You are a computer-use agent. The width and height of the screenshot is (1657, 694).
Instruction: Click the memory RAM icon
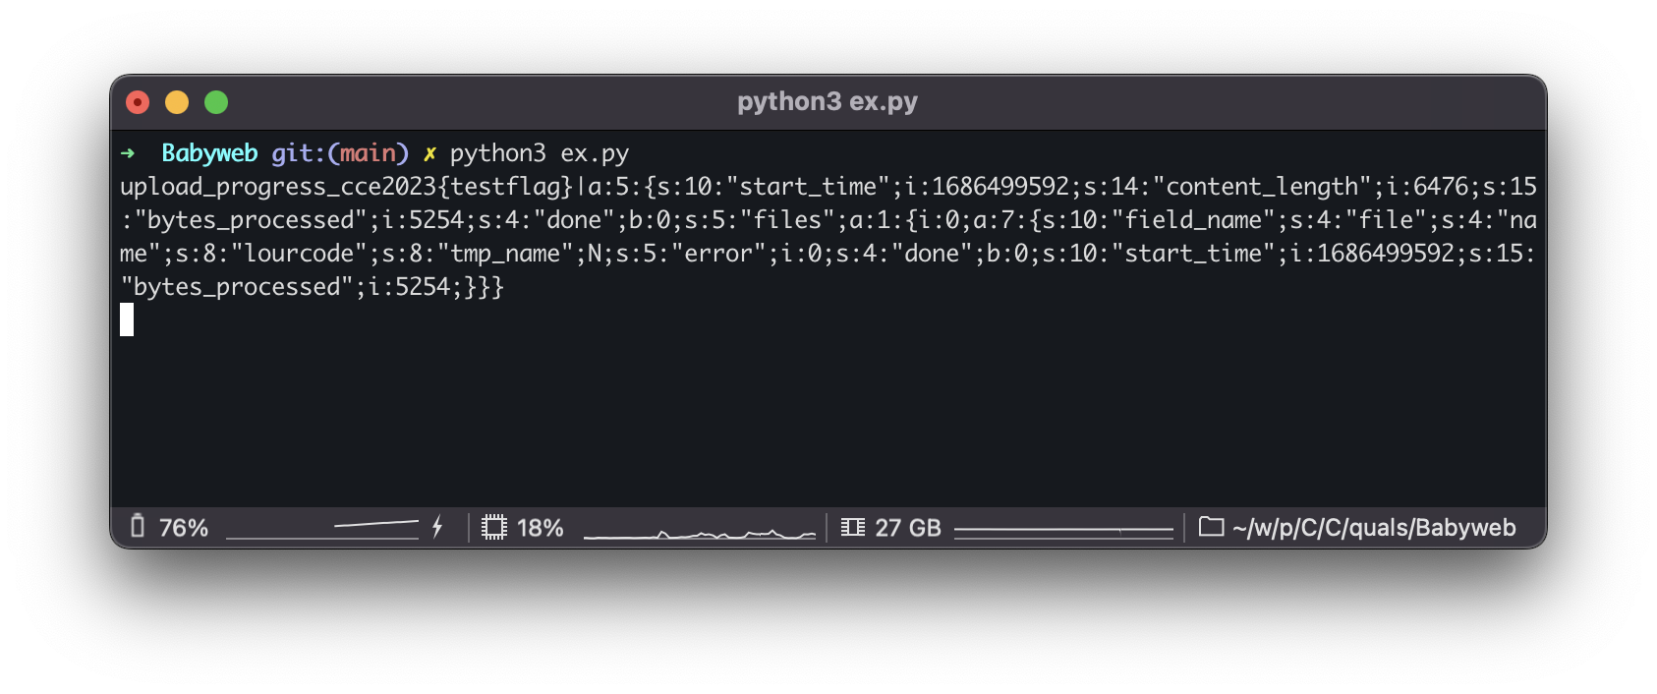click(853, 528)
